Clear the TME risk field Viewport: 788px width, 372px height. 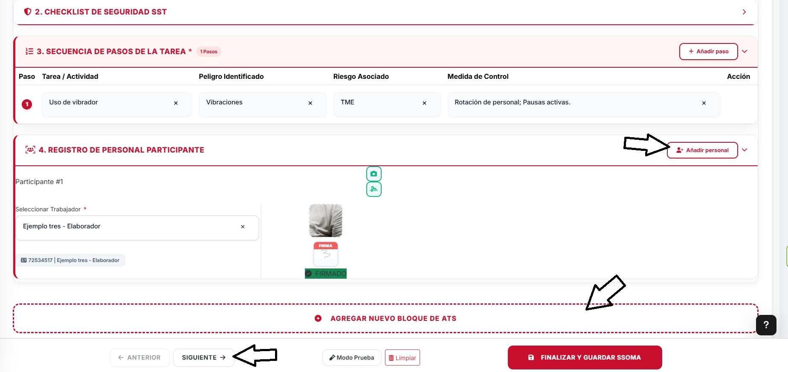tap(424, 103)
